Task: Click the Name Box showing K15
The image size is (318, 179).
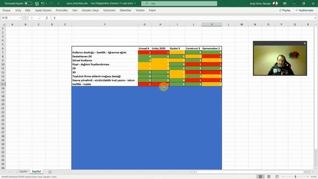Action: [10, 18]
